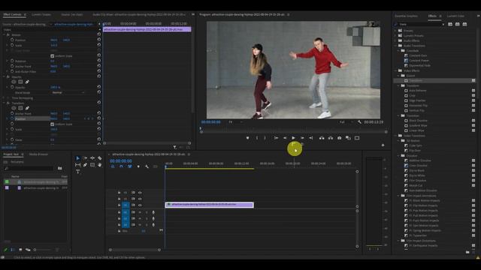Viewport: 481px width, 270px height.
Task: Switch to the Media Browser tab
Action: click(38, 154)
